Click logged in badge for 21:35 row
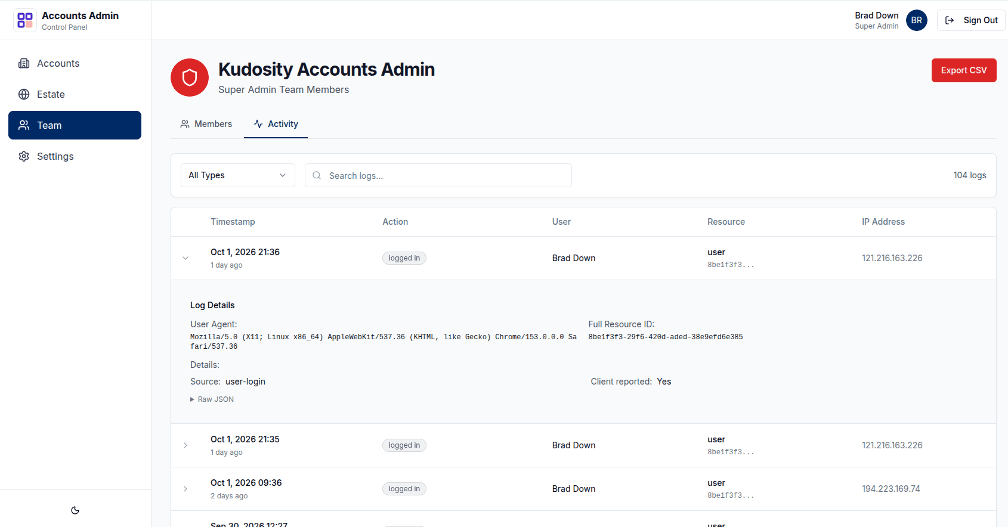Screen dimensions: 1008x527 [x=404, y=445]
